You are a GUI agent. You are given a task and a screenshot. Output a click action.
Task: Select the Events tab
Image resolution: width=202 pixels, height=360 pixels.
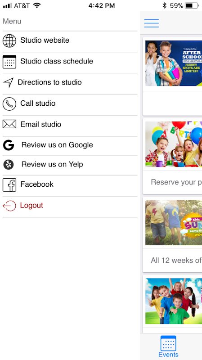pos(169,346)
